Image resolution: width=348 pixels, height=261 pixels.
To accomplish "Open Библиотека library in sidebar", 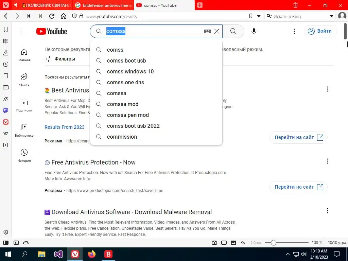I will coord(24,130).
